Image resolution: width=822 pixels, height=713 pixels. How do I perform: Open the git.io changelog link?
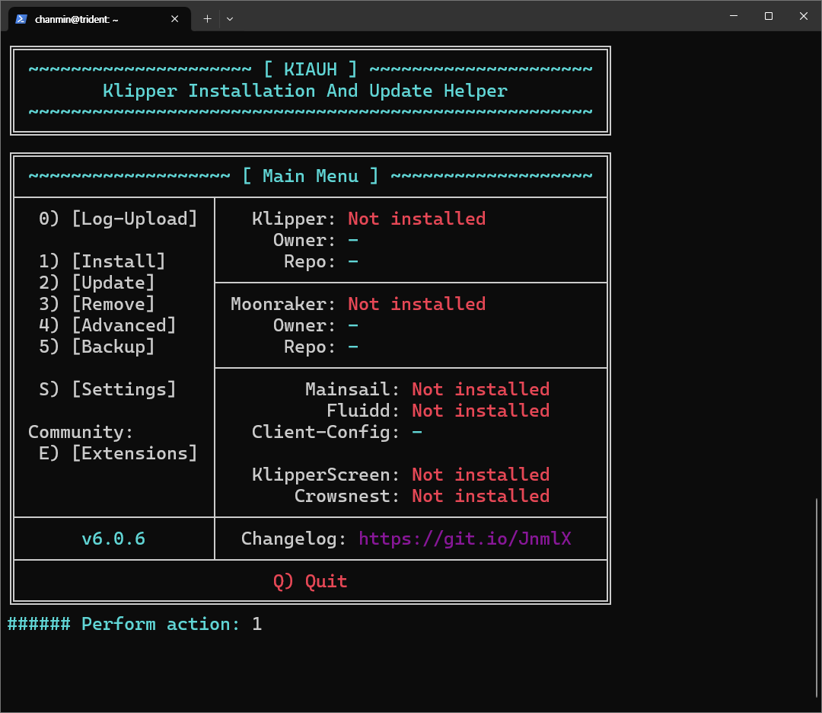point(464,539)
